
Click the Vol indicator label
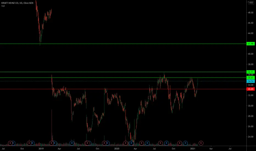pos(3,6)
